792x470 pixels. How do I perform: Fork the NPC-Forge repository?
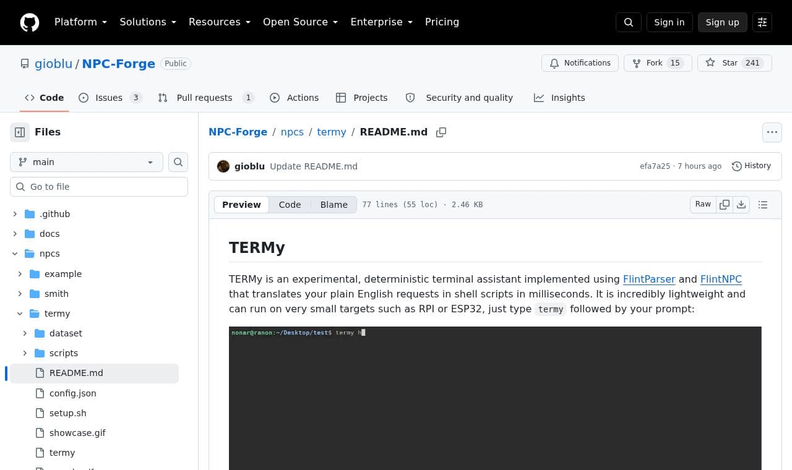pyautogui.click(x=658, y=63)
